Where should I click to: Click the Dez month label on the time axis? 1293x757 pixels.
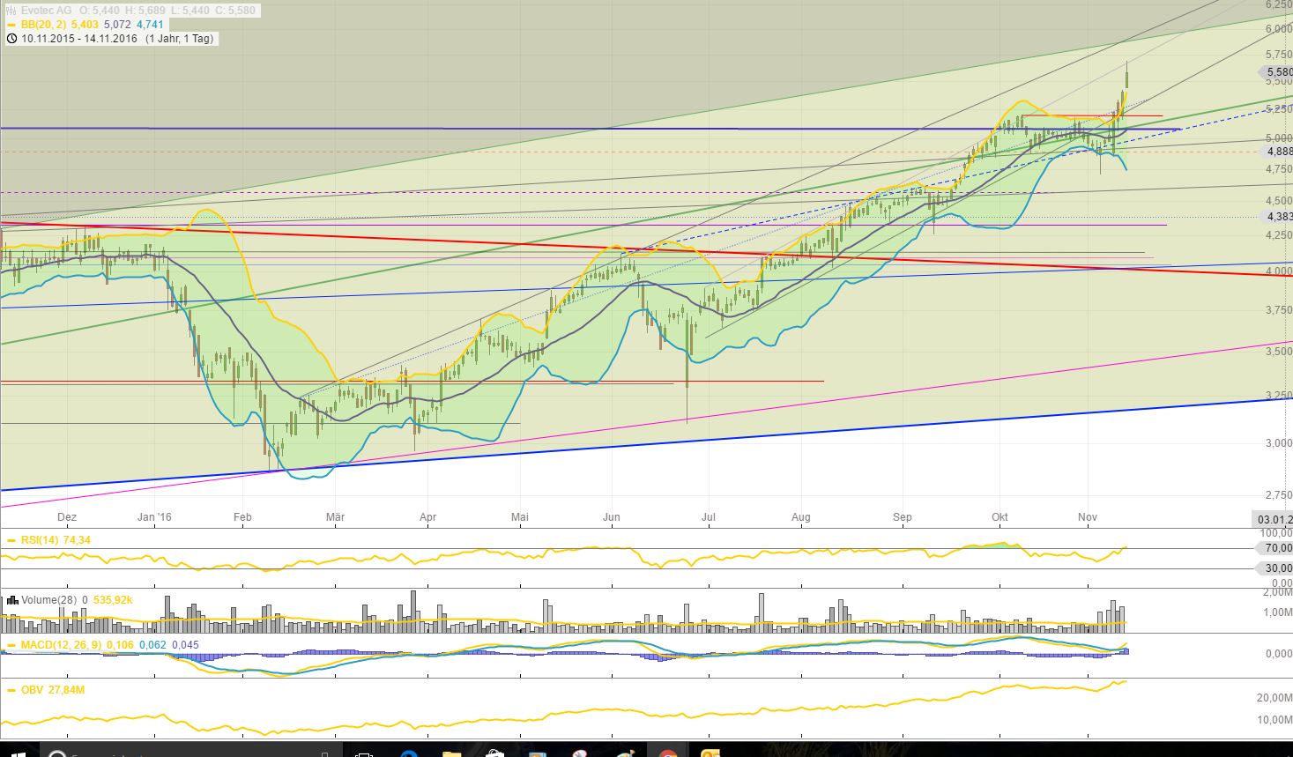(x=66, y=517)
